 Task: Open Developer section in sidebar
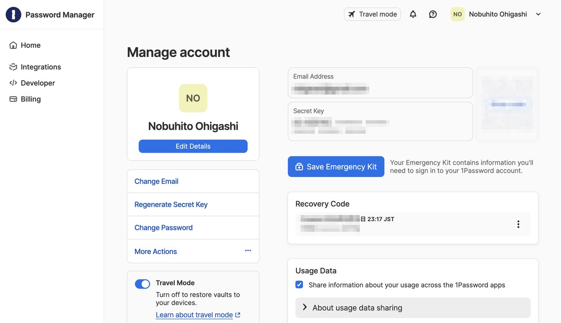33,83
